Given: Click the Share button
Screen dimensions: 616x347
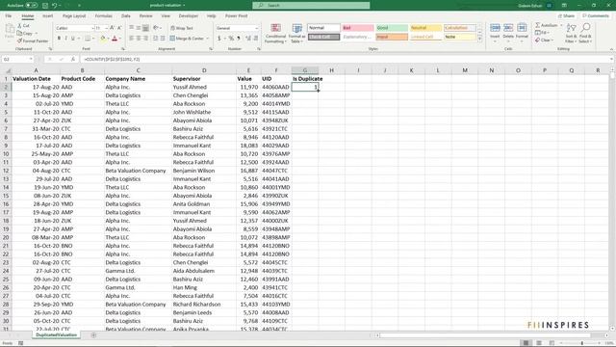Looking at the screenshot, I should pos(567,16).
